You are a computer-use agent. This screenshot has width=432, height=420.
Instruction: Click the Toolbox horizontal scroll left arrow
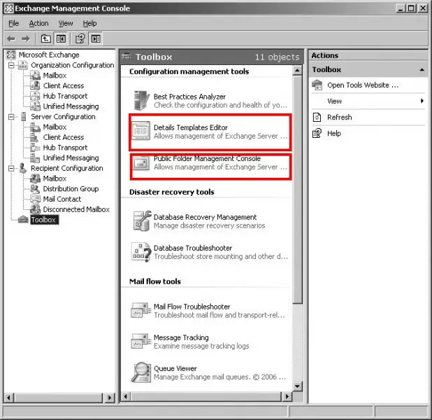tap(126, 397)
